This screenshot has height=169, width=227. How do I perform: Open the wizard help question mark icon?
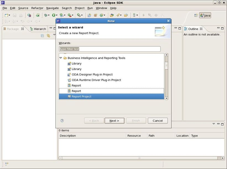point(62,121)
